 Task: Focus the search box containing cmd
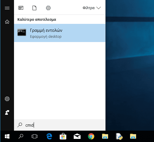[x=60, y=125]
